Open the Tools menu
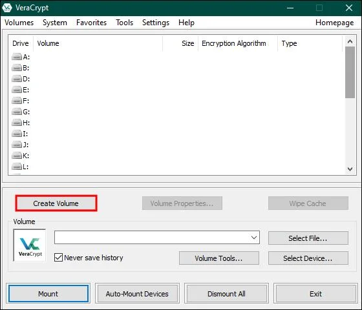 point(124,23)
